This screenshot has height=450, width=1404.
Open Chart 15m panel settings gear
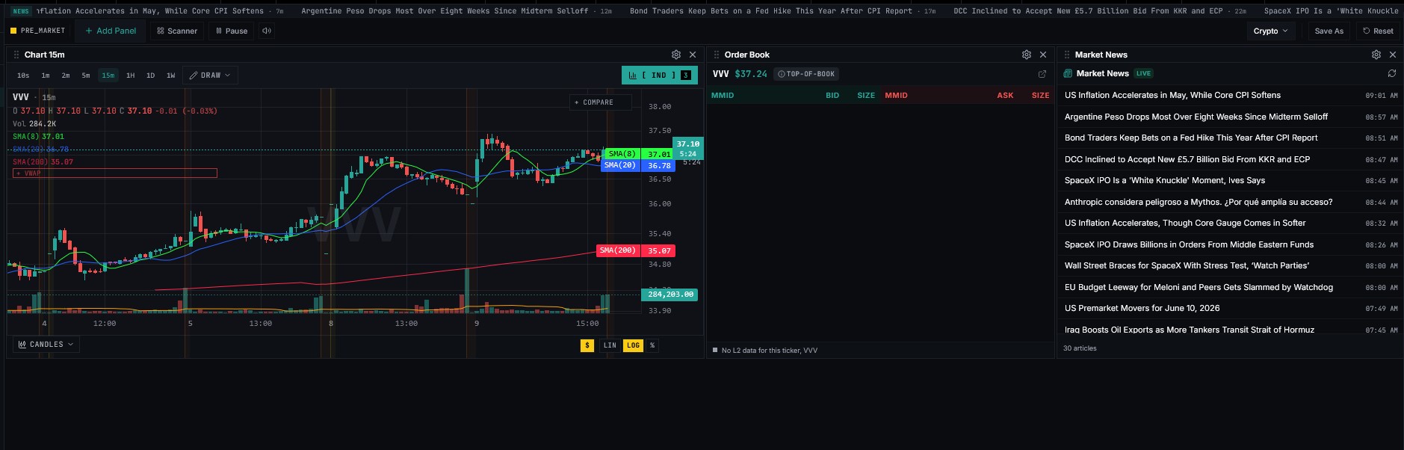click(x=676, y=55)
